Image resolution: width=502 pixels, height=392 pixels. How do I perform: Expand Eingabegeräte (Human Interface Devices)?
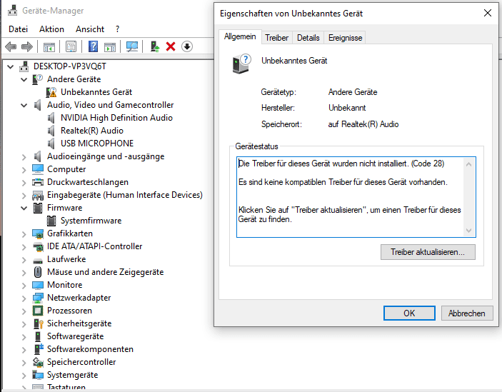click(x=24, y=195)
